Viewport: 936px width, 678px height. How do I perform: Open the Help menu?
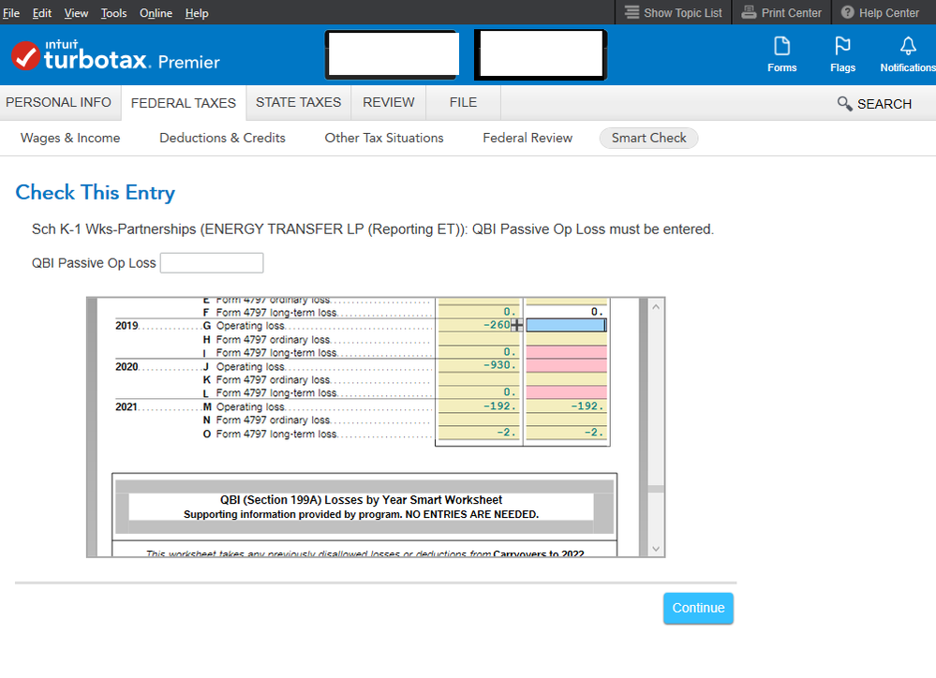click(197, 13)
